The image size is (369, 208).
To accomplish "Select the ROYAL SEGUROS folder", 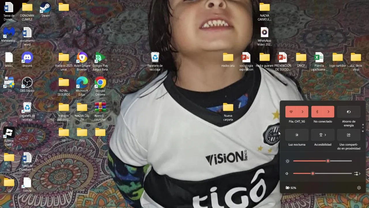I will [x=64, y=87].
